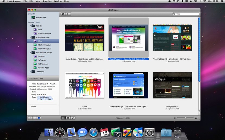Expand the Last Import folder
This screenshot has width=225, height=140.
pos(30,71)
